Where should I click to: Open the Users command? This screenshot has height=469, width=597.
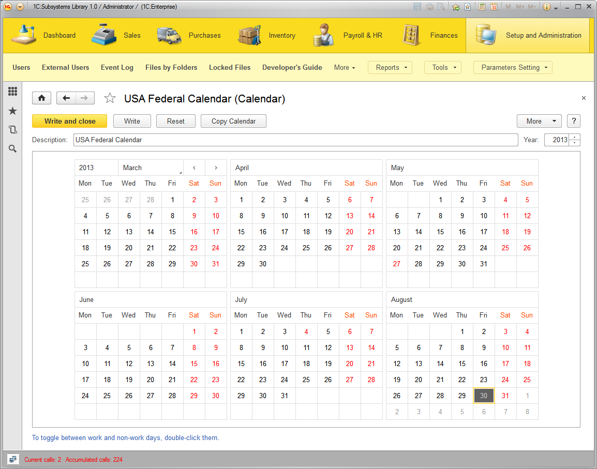point(21,67)
